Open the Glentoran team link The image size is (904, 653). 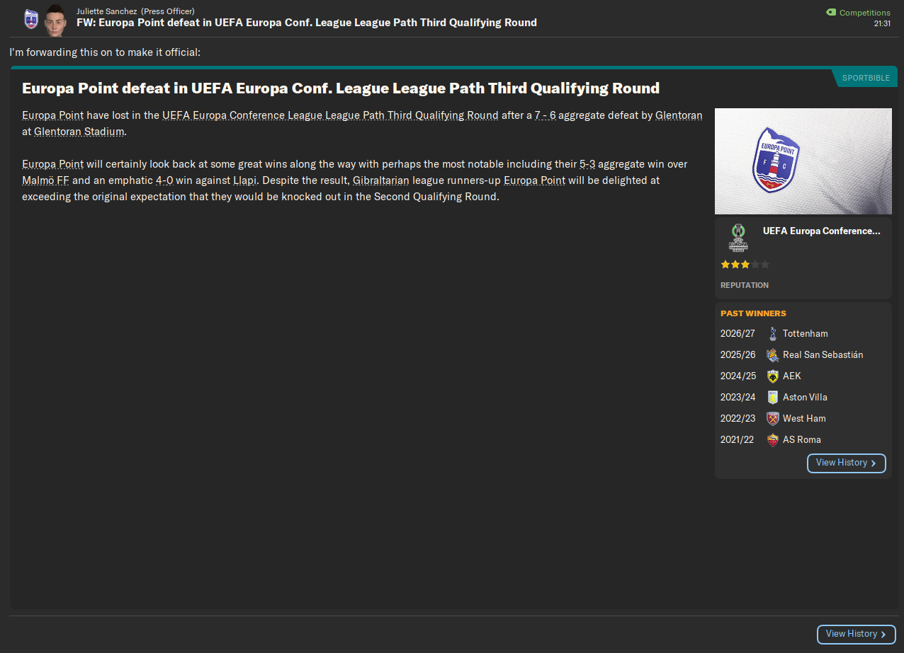[x=679, y=115]
